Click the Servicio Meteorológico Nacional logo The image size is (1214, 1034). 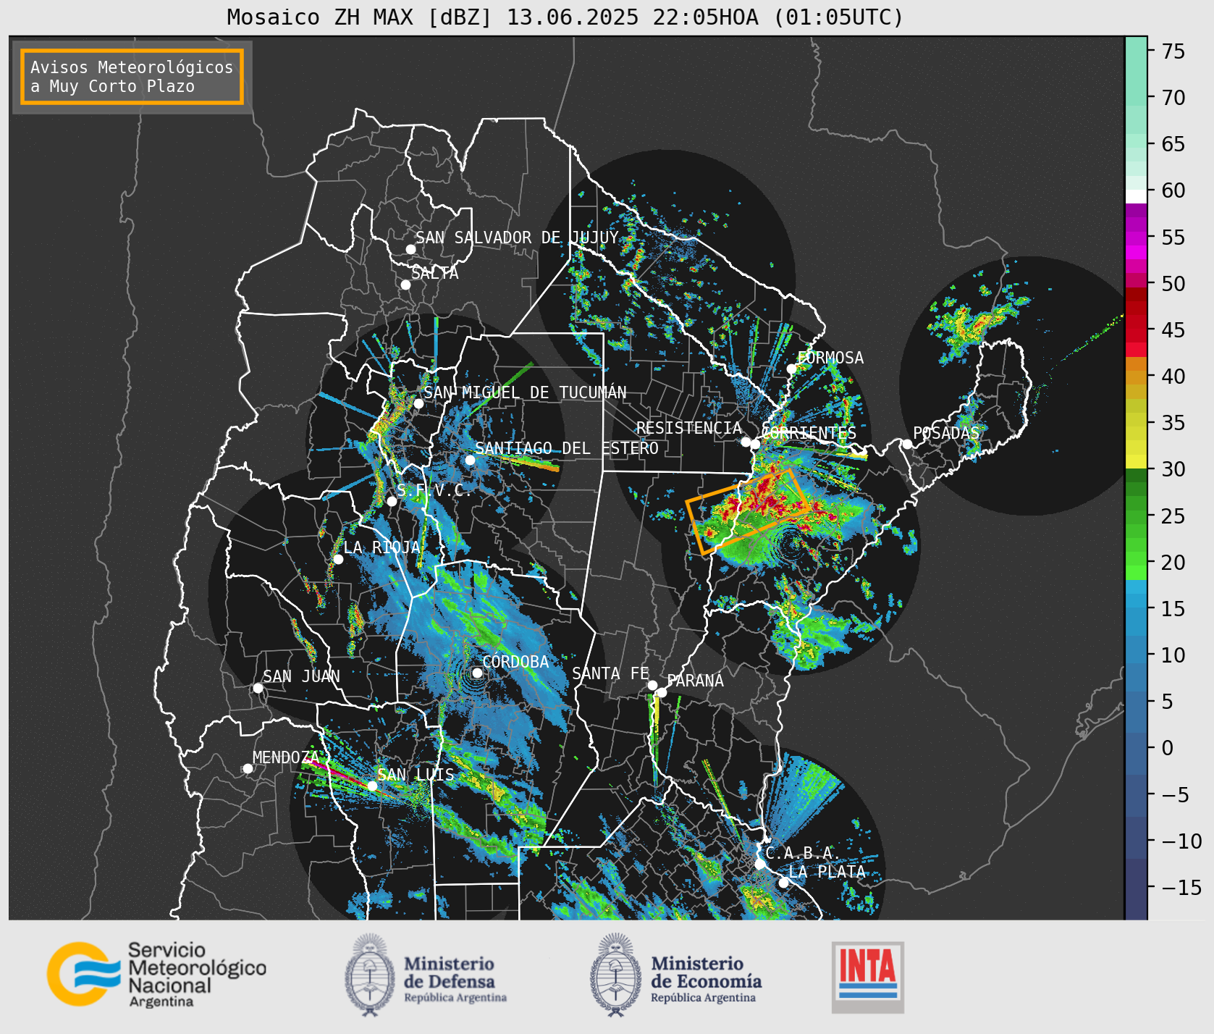pyautogui.click(x=156, y=974)
